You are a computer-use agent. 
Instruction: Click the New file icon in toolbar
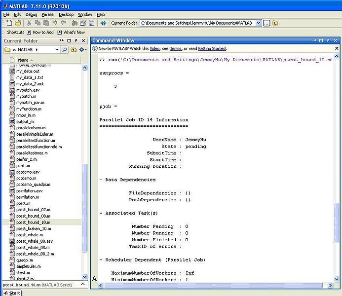[8, 23]
